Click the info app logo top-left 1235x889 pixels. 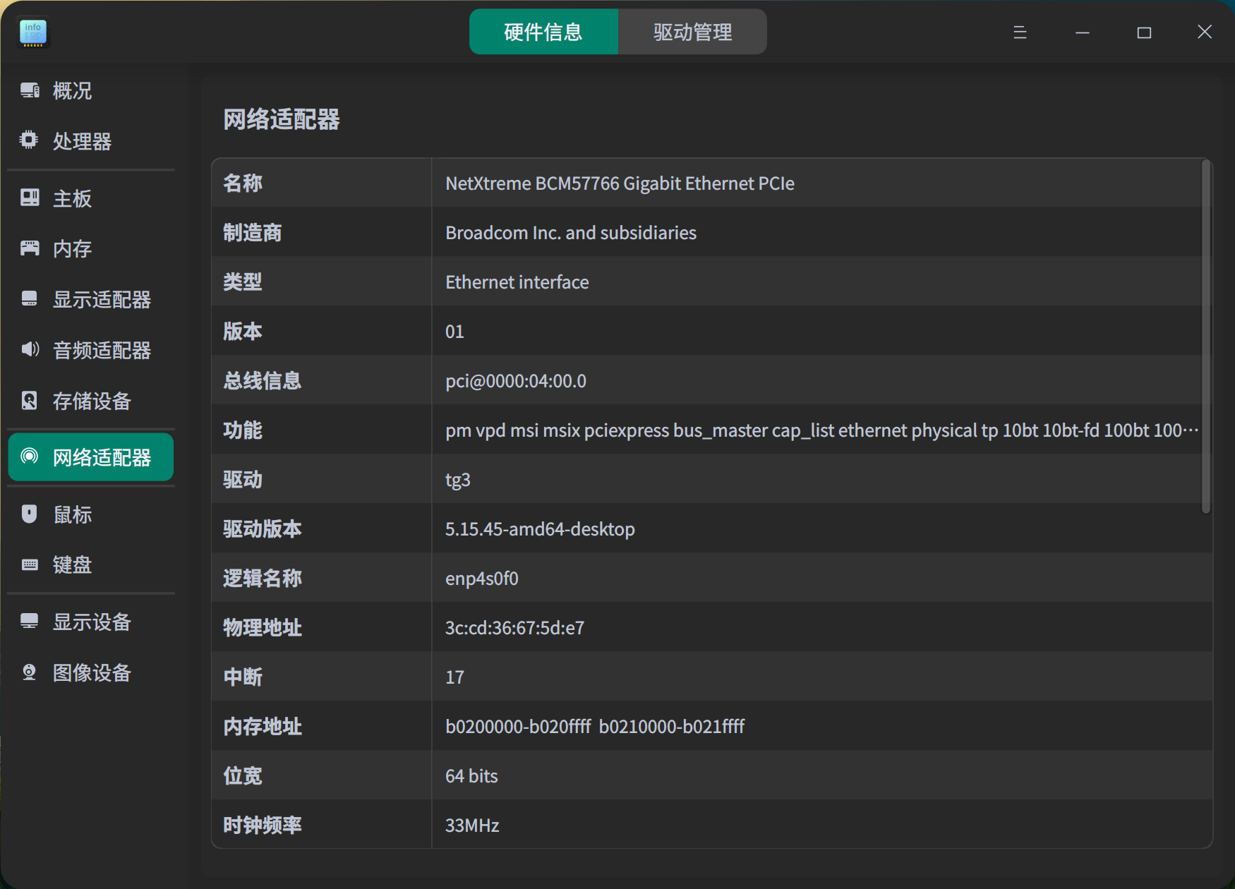point(32,32)
